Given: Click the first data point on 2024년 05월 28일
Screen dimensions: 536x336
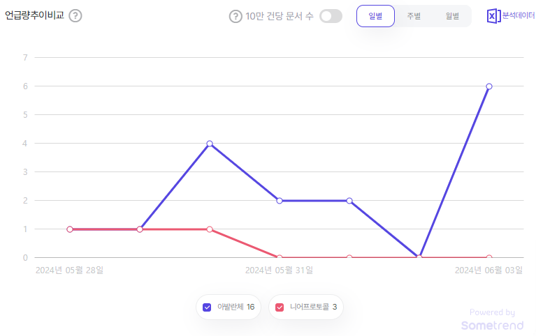Looking at the screenshot, I should (70, 229).
